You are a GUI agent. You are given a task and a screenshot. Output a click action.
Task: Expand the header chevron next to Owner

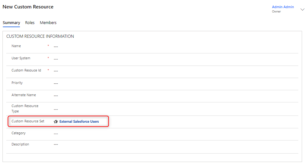tap(302, 9)
